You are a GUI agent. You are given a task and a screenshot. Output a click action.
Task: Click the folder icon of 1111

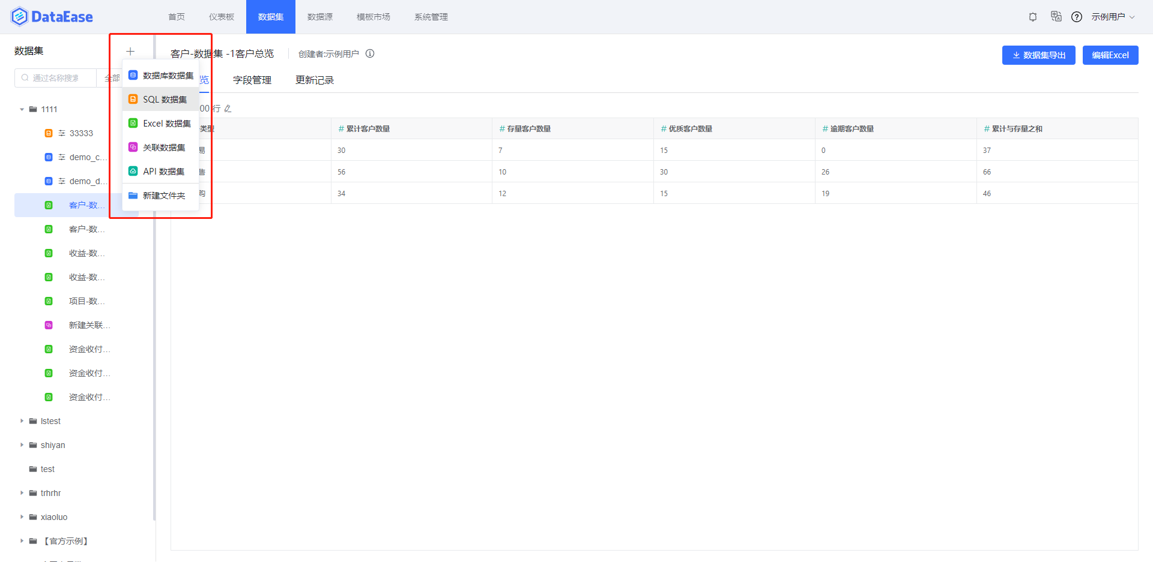coord(33,109)
